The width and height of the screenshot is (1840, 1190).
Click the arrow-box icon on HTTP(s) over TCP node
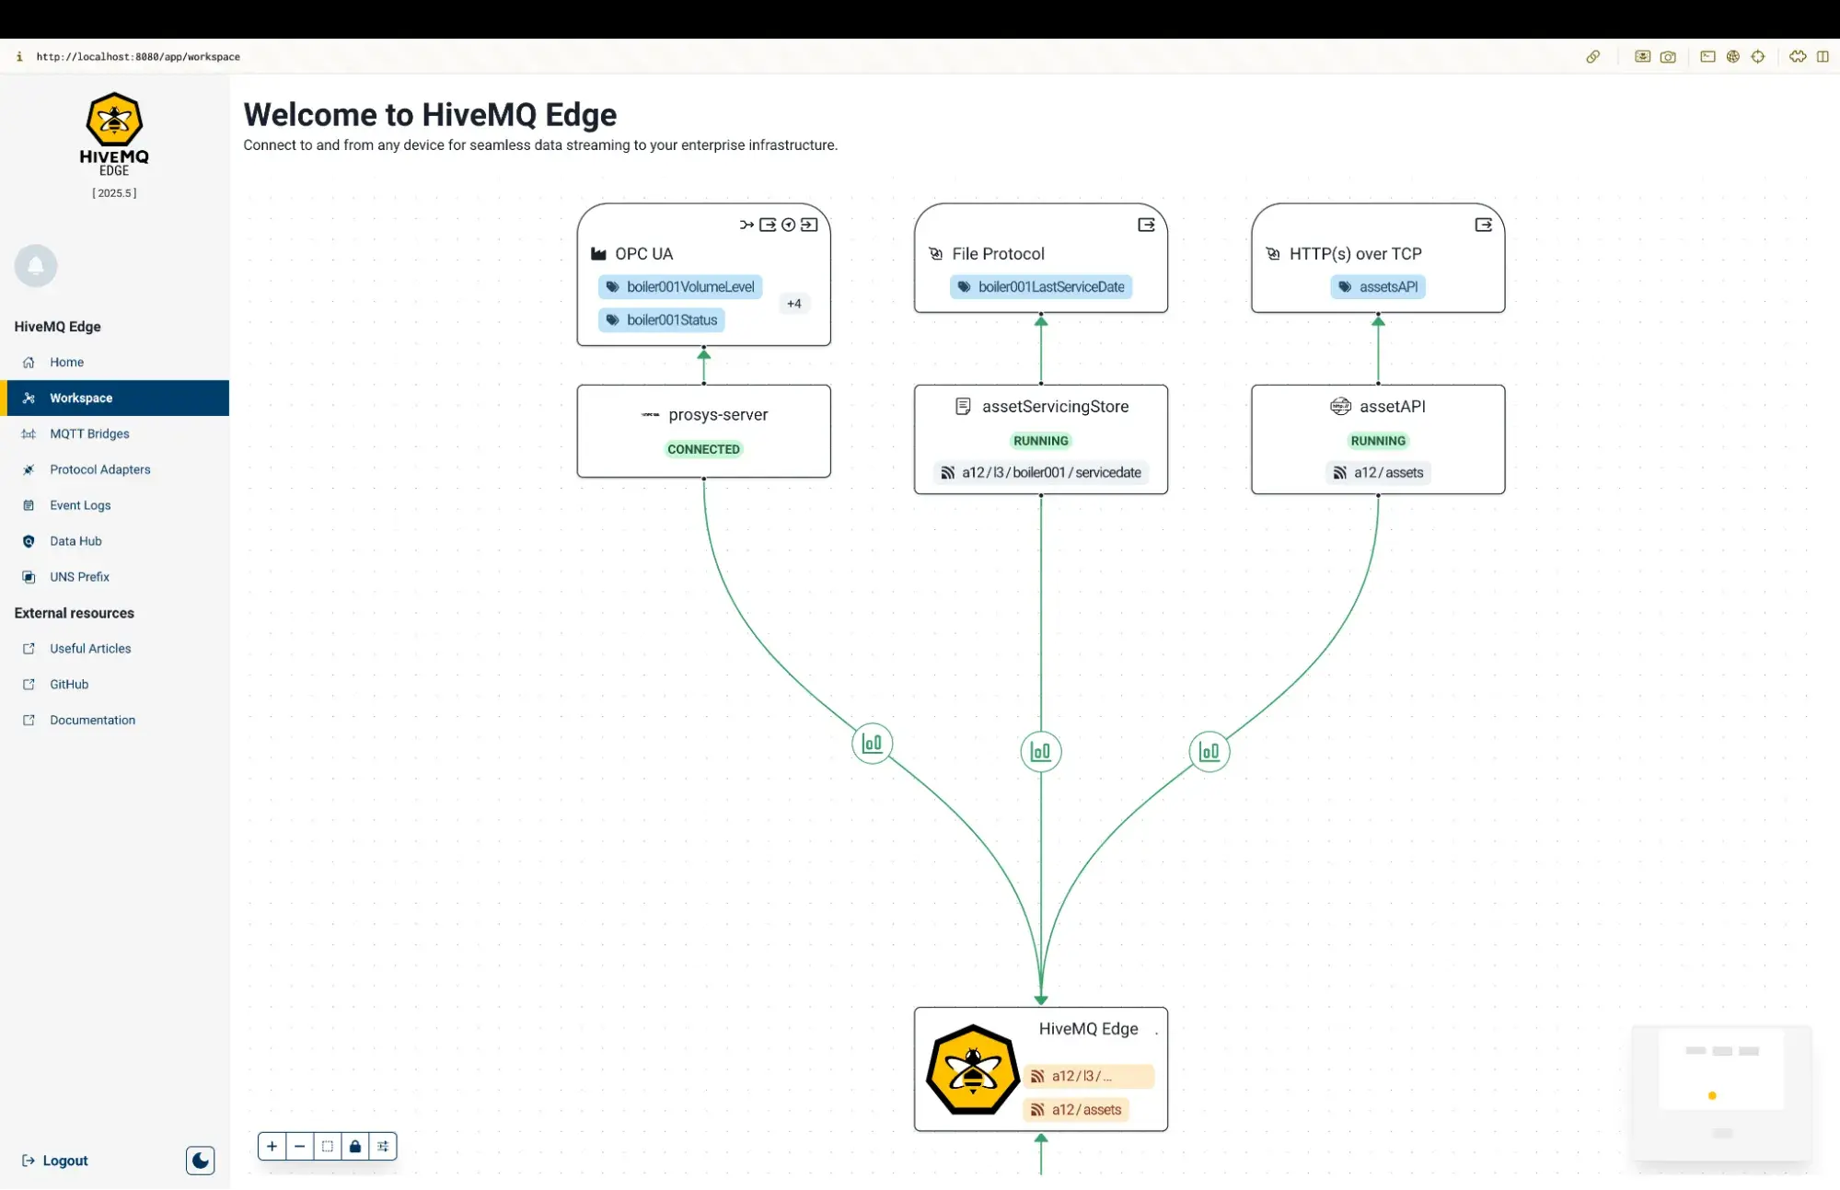click(1484, 225)
